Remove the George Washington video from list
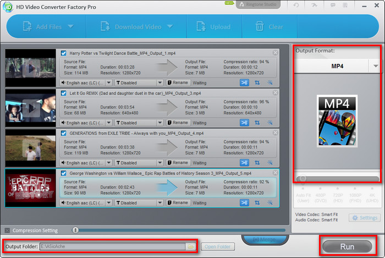The image size is (385, 258). (275, 173)
